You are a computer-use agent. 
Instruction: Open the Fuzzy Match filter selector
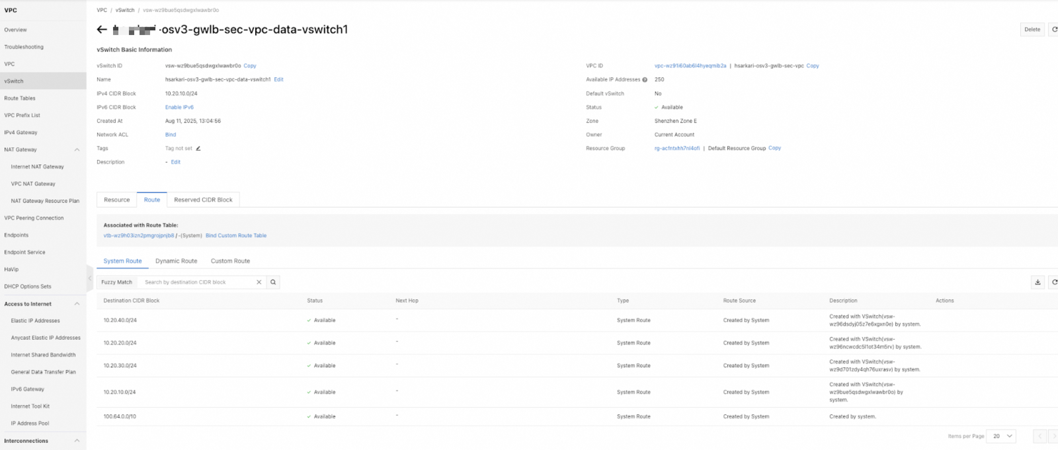[x=117, y=282]
